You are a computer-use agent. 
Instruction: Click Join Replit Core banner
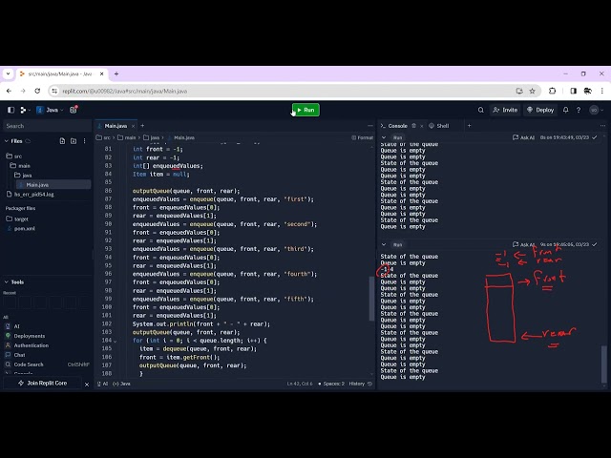click(x=43, y=384)
